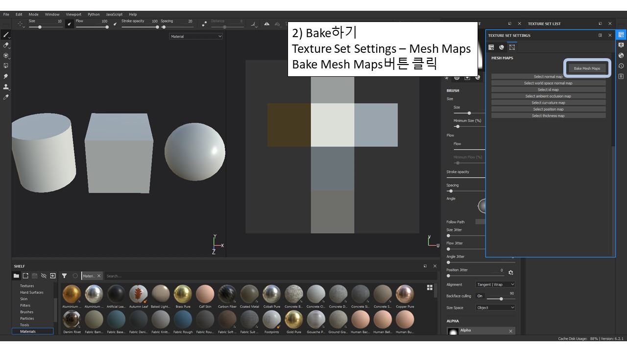This screenshot has width=627, height=352.
Task: Open the channels sphere tab in settings
Action: pos(502,47)
